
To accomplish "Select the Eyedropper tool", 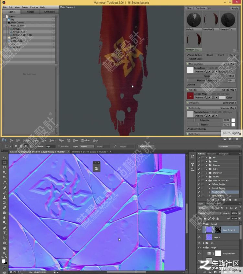I will click(4, 182).
